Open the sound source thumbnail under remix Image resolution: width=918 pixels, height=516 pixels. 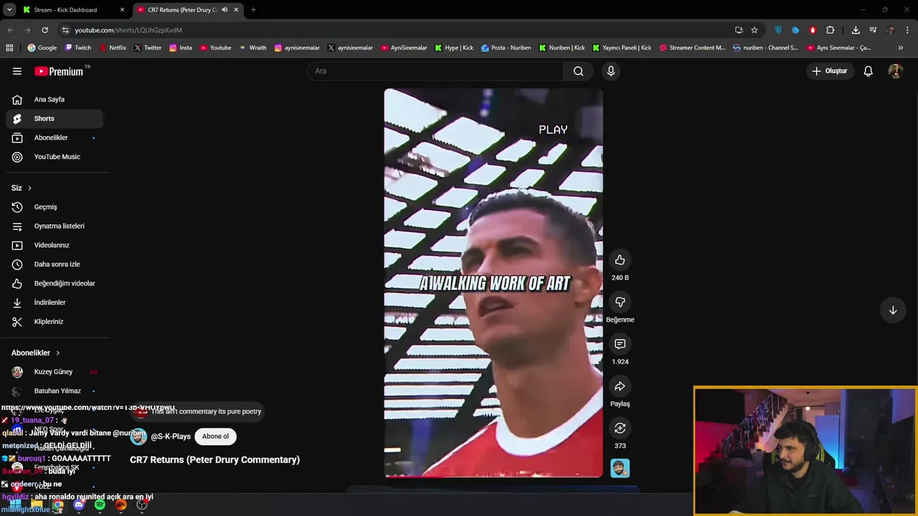pyautogui.click(x=620, y=468)
